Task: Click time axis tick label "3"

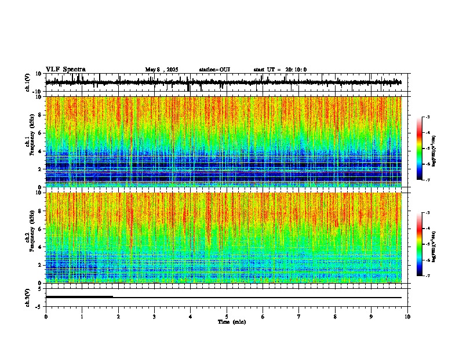Action: pos(154,317)
